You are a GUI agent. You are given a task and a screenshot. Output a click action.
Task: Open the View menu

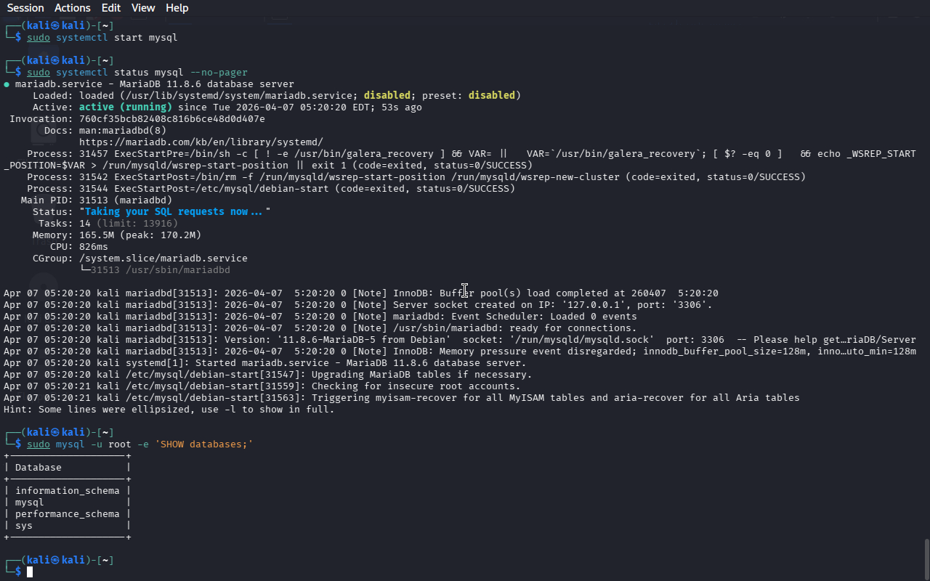pyautogui.click(x=143, y=8)
